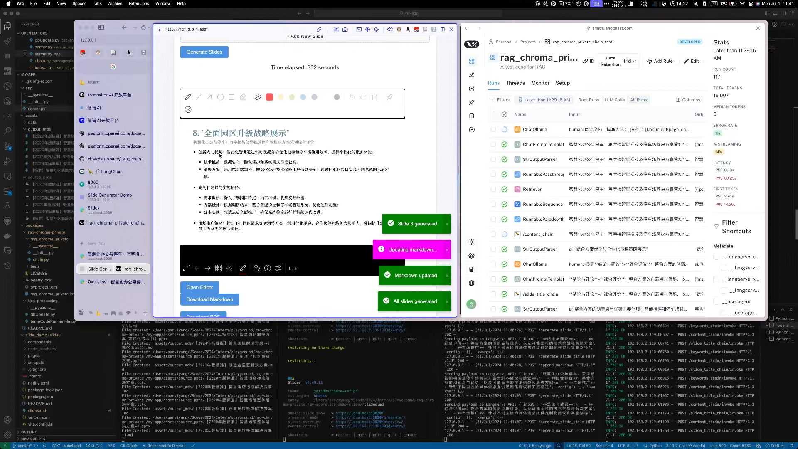
Task: Switch to the Threads tab
Action: (515, 83)
